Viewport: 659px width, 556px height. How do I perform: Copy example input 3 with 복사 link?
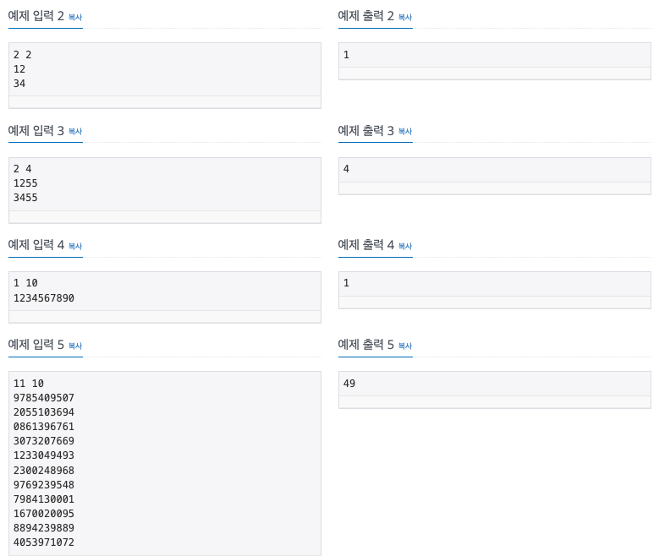coord(75,132)
